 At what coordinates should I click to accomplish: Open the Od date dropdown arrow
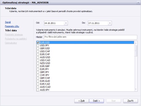click(66, 23)
